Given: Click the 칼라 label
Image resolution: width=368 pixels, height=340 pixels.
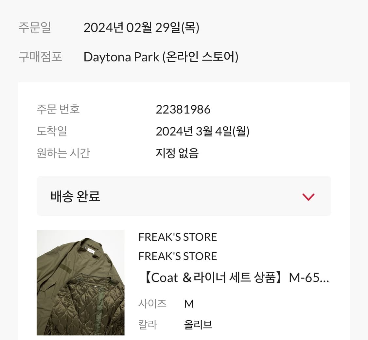Looking at the screenshot, I should pyautogui.click(x=148, y=325).
